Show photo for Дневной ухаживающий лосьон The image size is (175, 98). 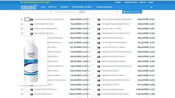pyautogui.click(x=99, y=90)
